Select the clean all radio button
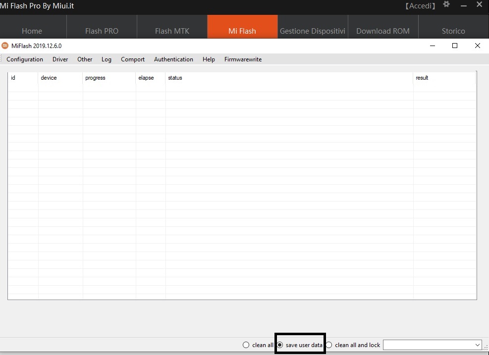The width and height of the screenshot is (489, 355). point(246,345)
